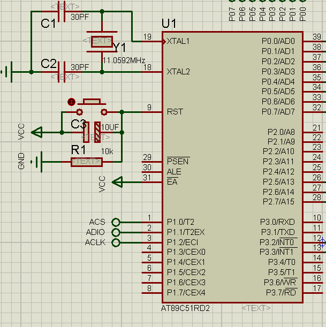Click the P0.7/AD7 pin label
The height and width of the screenshot is (327, 326).
coord(278,112)
